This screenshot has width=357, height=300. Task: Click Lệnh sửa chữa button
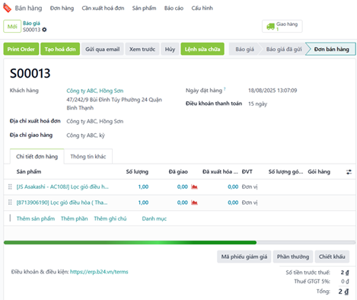coord(202,49)
